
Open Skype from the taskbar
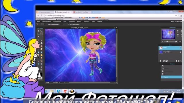click(59, 91)
